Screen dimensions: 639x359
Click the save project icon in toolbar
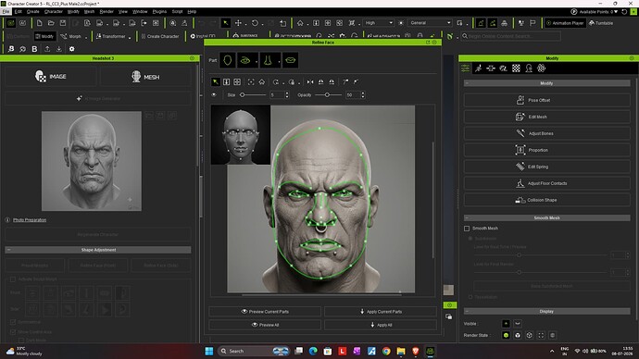coord(63,23)
